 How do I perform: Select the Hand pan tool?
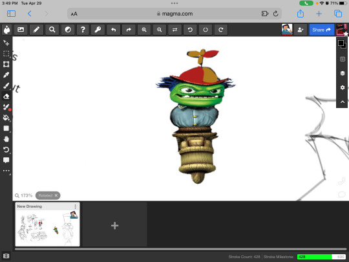tap(6, 139)
